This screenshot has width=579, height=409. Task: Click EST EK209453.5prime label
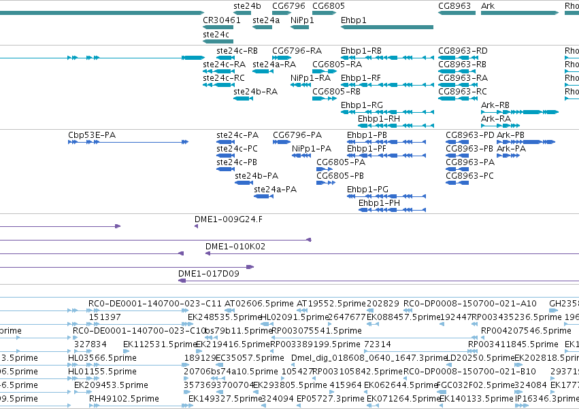[x=111, y=385]
